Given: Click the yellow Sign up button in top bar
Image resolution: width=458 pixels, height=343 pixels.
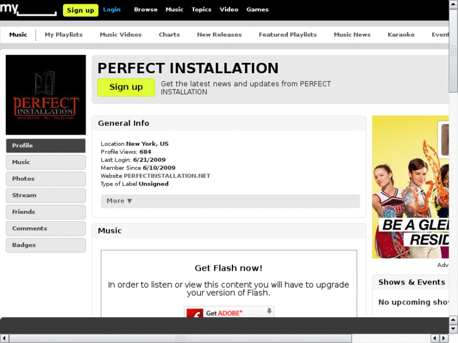Looking at the screenshot, I should point(81,10).
